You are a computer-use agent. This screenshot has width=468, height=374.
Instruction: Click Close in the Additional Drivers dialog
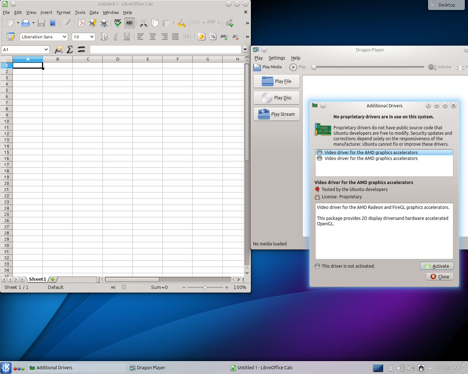[440, 276]
